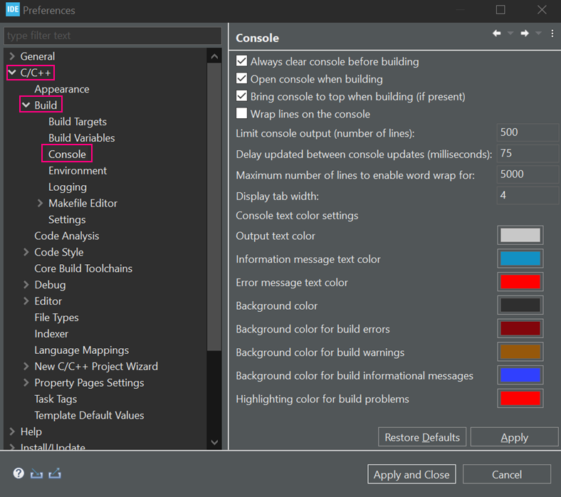Viewport: 561px width, 497px height.
Task: Click the IDE logo in title bar
Action: [12, 10]
